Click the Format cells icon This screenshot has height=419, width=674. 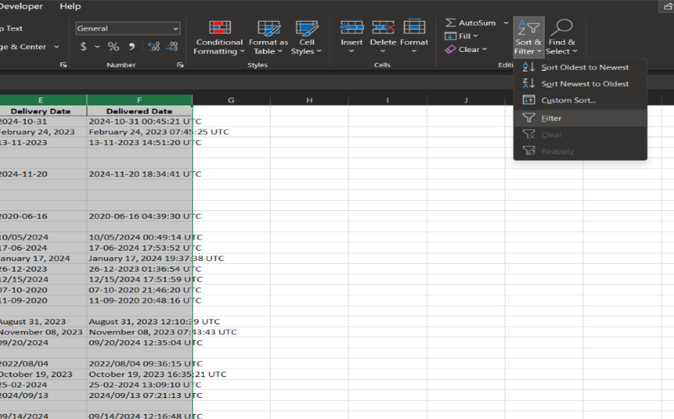[414, 27]
